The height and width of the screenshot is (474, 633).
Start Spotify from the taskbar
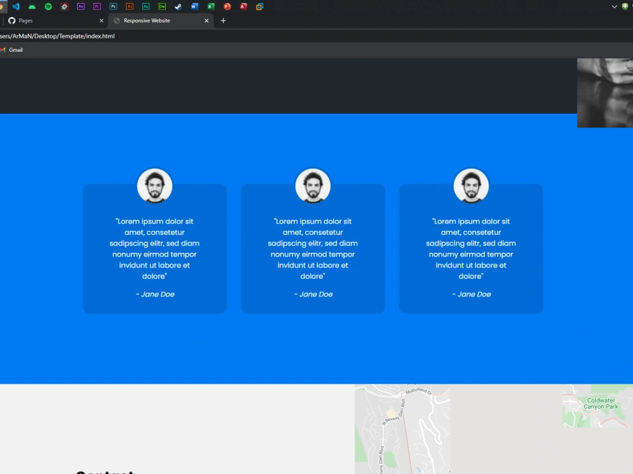(x=47, y=6)
